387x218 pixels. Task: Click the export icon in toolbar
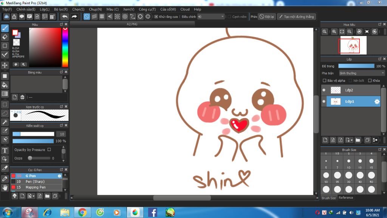pos(14,17)
